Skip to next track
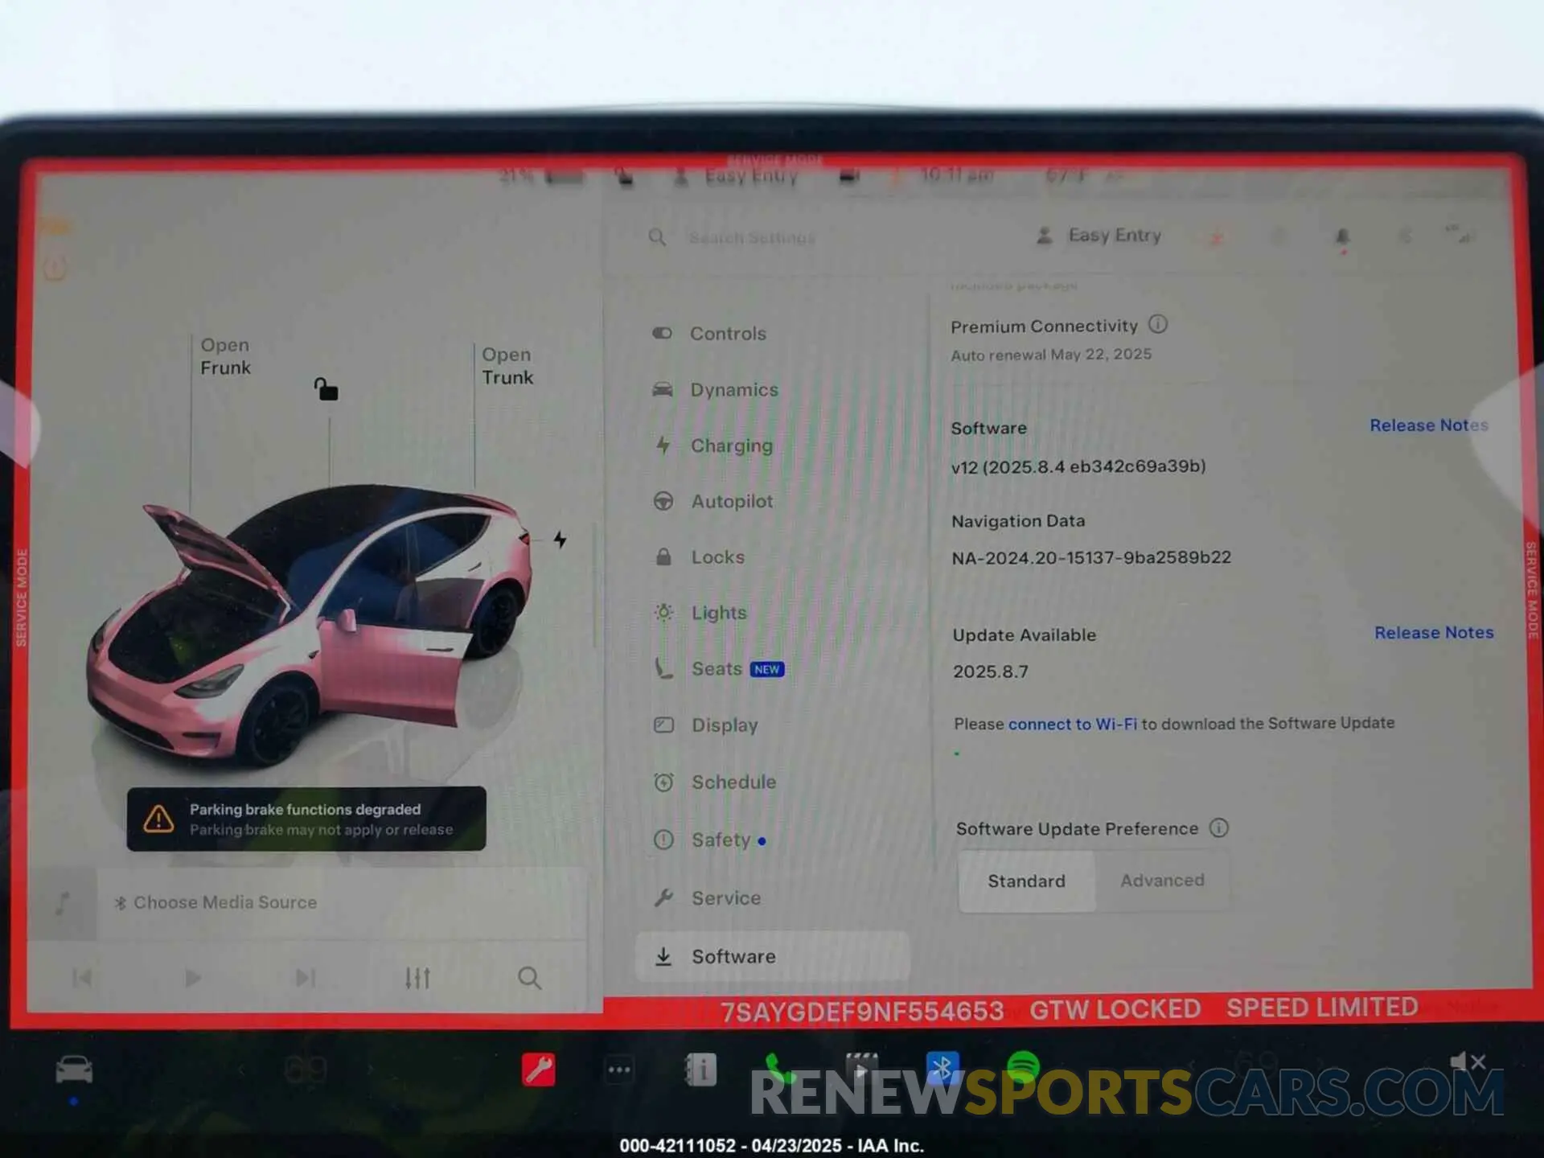Image resolution: width=1544 pixels, height=1158 pixels. point(305,978)
